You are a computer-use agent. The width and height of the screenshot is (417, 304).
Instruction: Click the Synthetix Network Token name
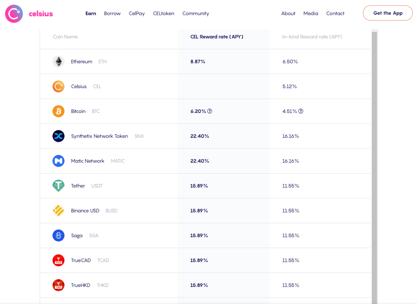click(x=99, y=136)
